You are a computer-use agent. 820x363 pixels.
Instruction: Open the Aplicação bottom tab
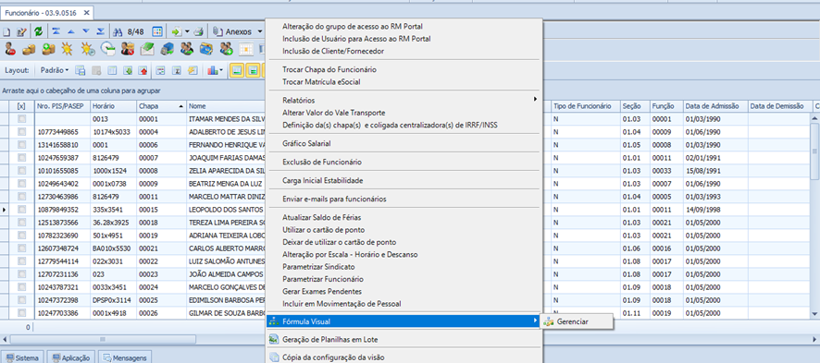[71, 358]
